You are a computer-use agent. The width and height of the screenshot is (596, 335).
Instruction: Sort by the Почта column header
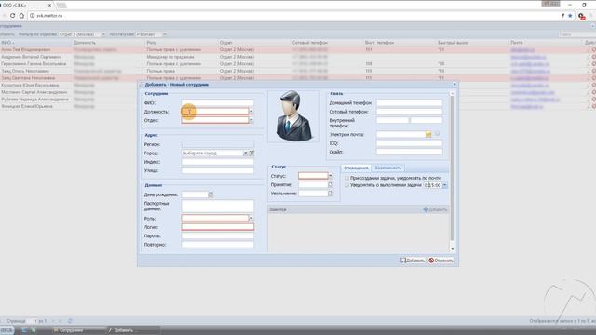click(546, 43)
